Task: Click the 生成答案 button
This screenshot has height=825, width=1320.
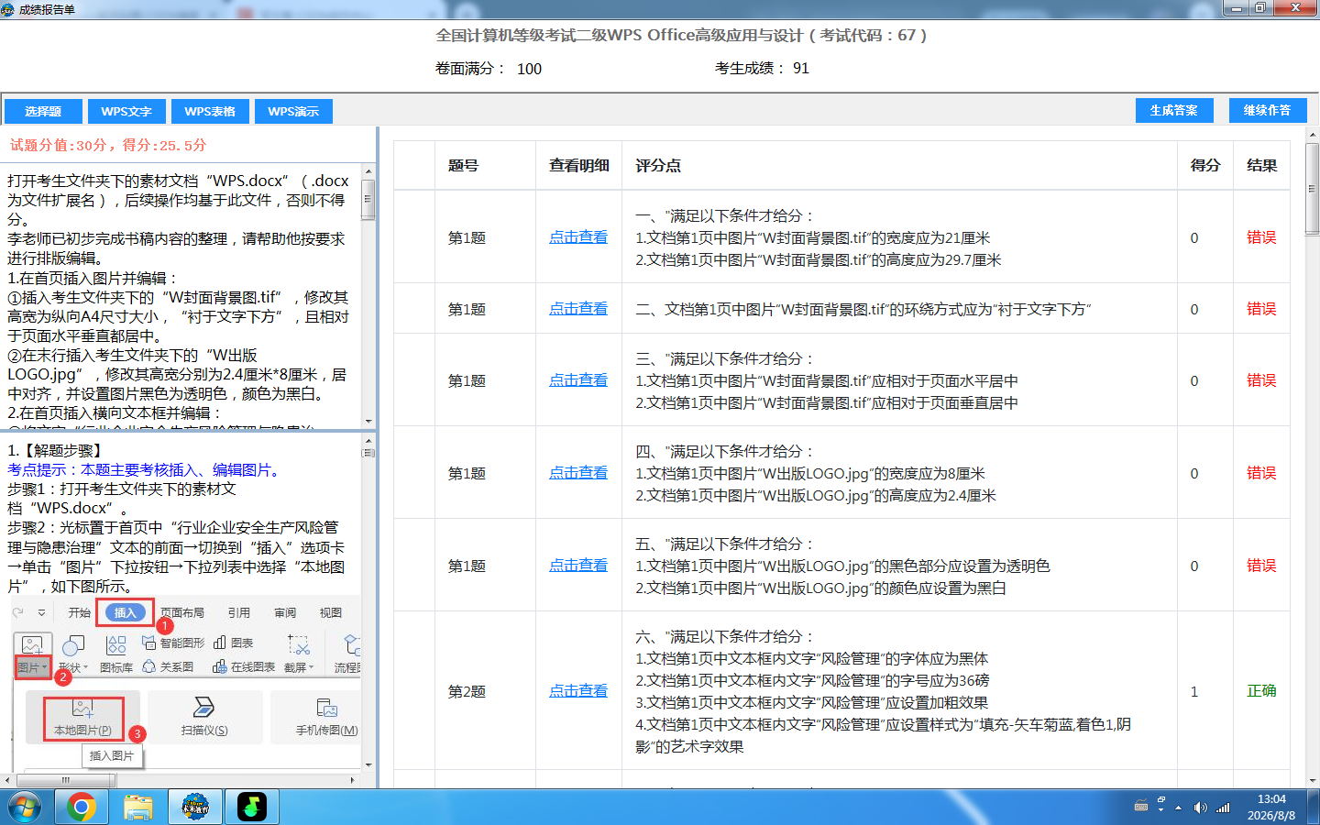Action: (x=1174, y=110)
